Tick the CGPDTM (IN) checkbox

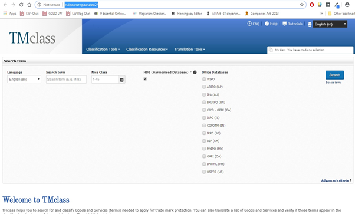click(x=204, y=125)
